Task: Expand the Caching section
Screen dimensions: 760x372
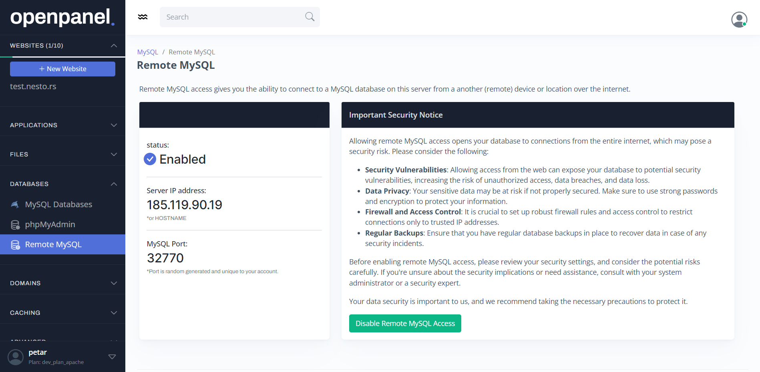Action: [114, 313]
